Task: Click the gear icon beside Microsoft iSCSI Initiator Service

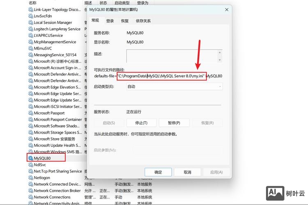Action: [x=30, y=107]
